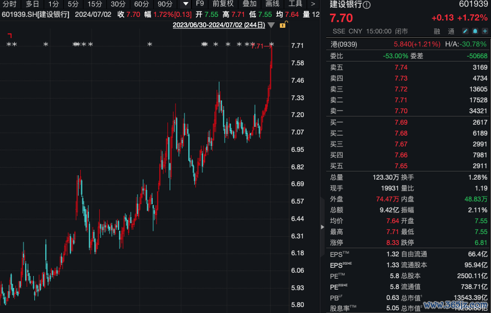The height and width of the screenshot is (313, 491).
Task: Click the price alert bell icon
Action: [475, 32]
